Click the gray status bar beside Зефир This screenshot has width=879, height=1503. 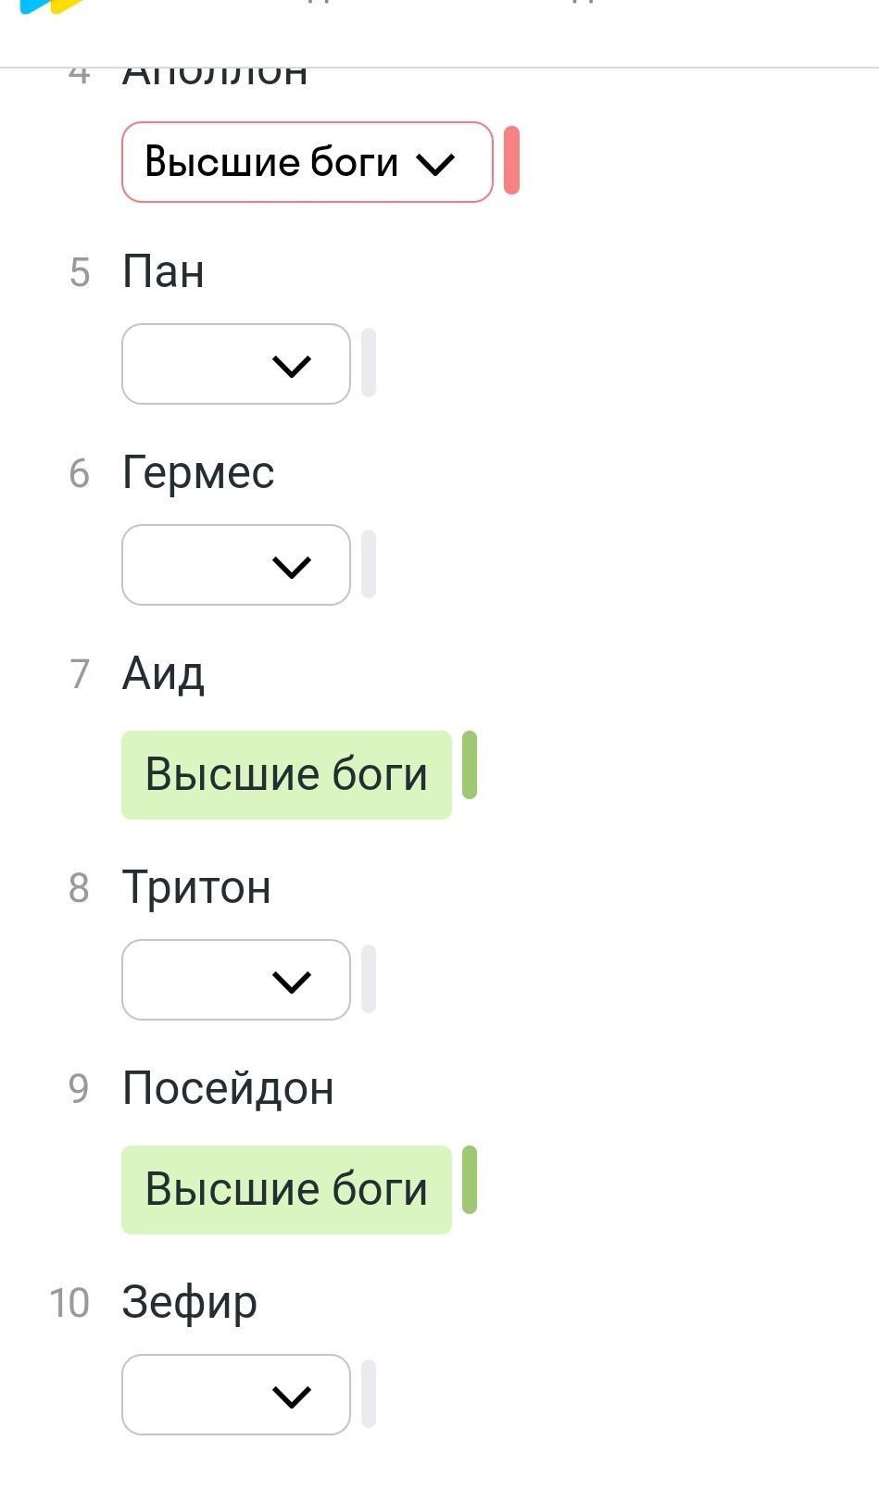369,1394
